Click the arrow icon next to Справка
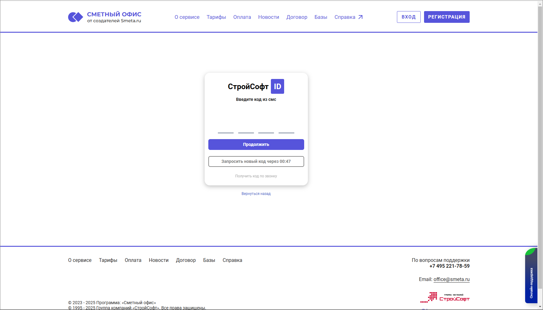The image size is (543, 310). [x=361, y=17]
